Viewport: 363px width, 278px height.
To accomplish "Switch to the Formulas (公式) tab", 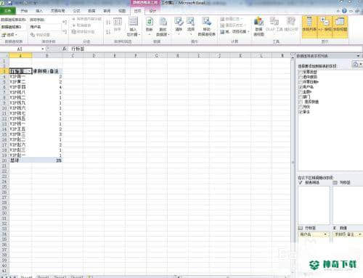I will pos(76,11).
